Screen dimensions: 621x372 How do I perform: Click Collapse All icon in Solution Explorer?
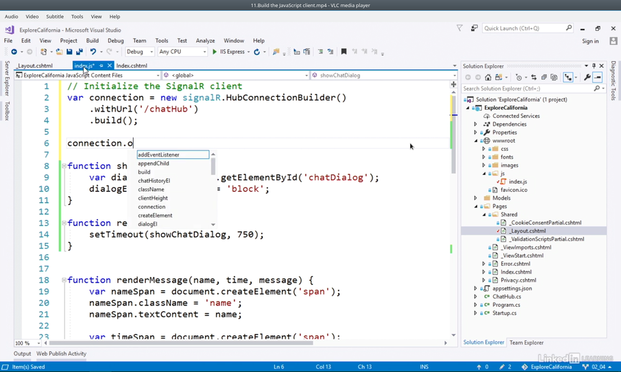click(x=544, y=77)
